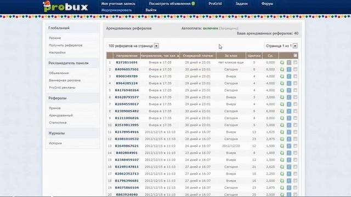
Task: Open 'История' under Журналы
Action: click(55, 143)
